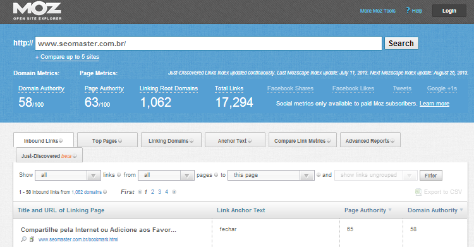The width and height of the screenshot is (474, 247).
Task: Switch to the Top Pages tab
Action: (107, 140)
